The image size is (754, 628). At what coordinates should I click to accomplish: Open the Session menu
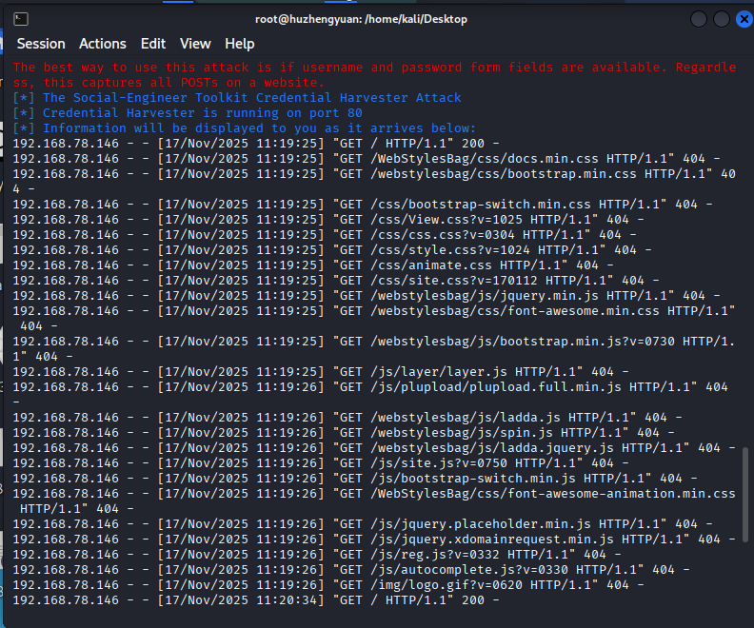(41, 44)
